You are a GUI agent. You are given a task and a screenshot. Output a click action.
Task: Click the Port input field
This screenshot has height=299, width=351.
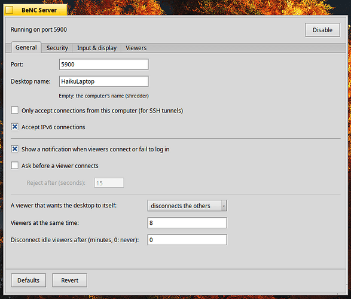click(x=104, y=65)
